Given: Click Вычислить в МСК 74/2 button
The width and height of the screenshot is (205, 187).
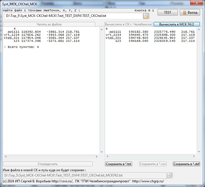Looking at the screenshot, I should (x=176, y=24).
